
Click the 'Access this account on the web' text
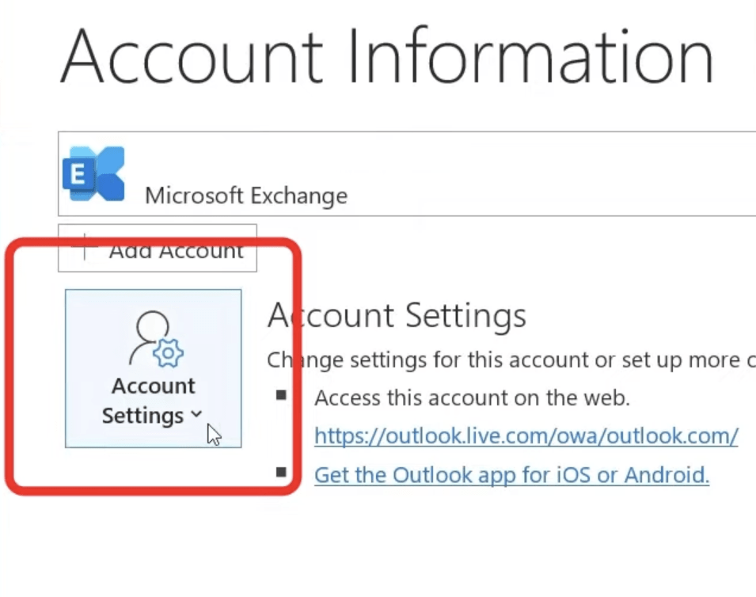(472, 398)
